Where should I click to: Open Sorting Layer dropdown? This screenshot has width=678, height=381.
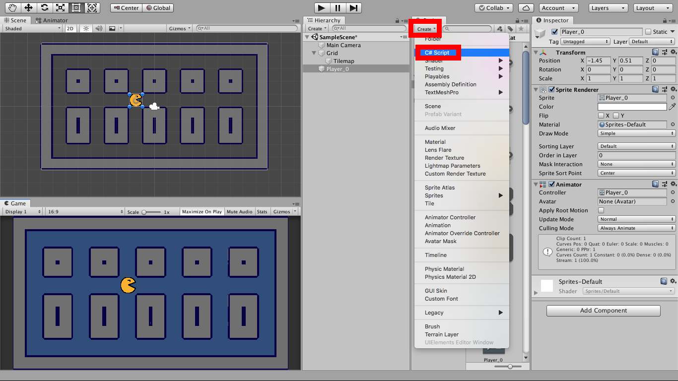pyautogui.click(x=637, y=146)
